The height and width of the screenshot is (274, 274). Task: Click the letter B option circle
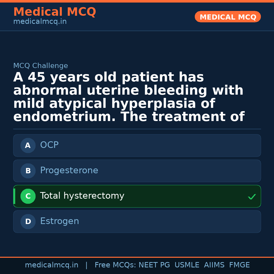(x=28, y=171)
